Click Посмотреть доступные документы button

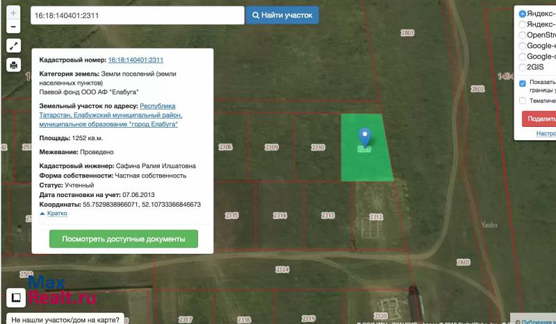pyautogui.click(x=123, y=239)
